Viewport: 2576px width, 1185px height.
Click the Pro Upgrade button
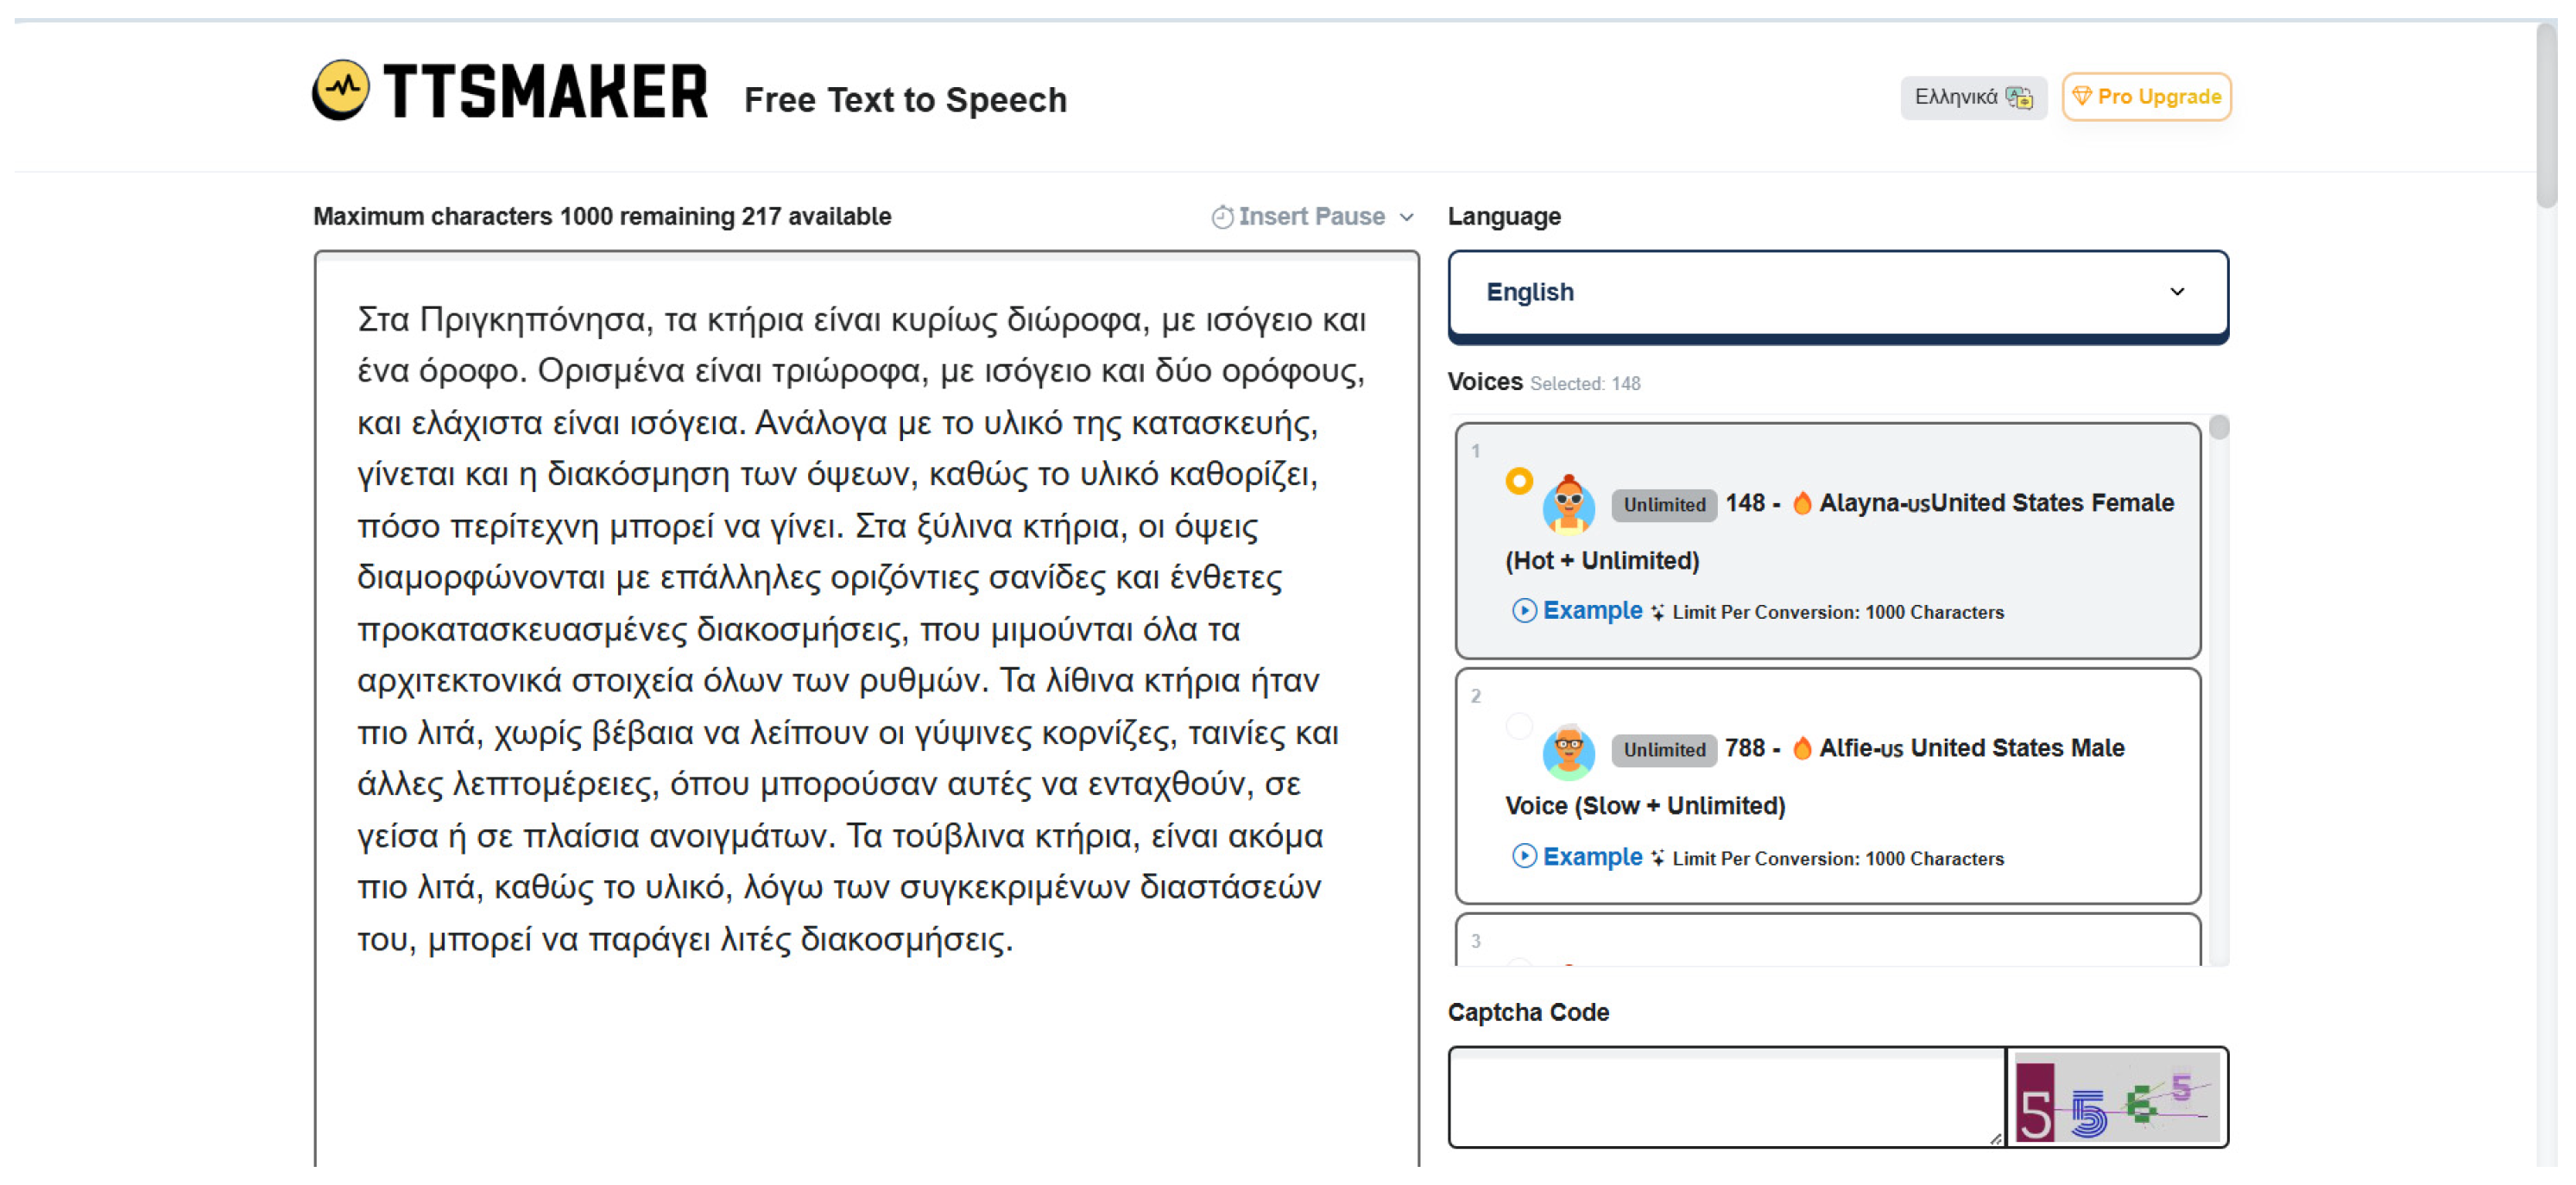coord(2145,97)
